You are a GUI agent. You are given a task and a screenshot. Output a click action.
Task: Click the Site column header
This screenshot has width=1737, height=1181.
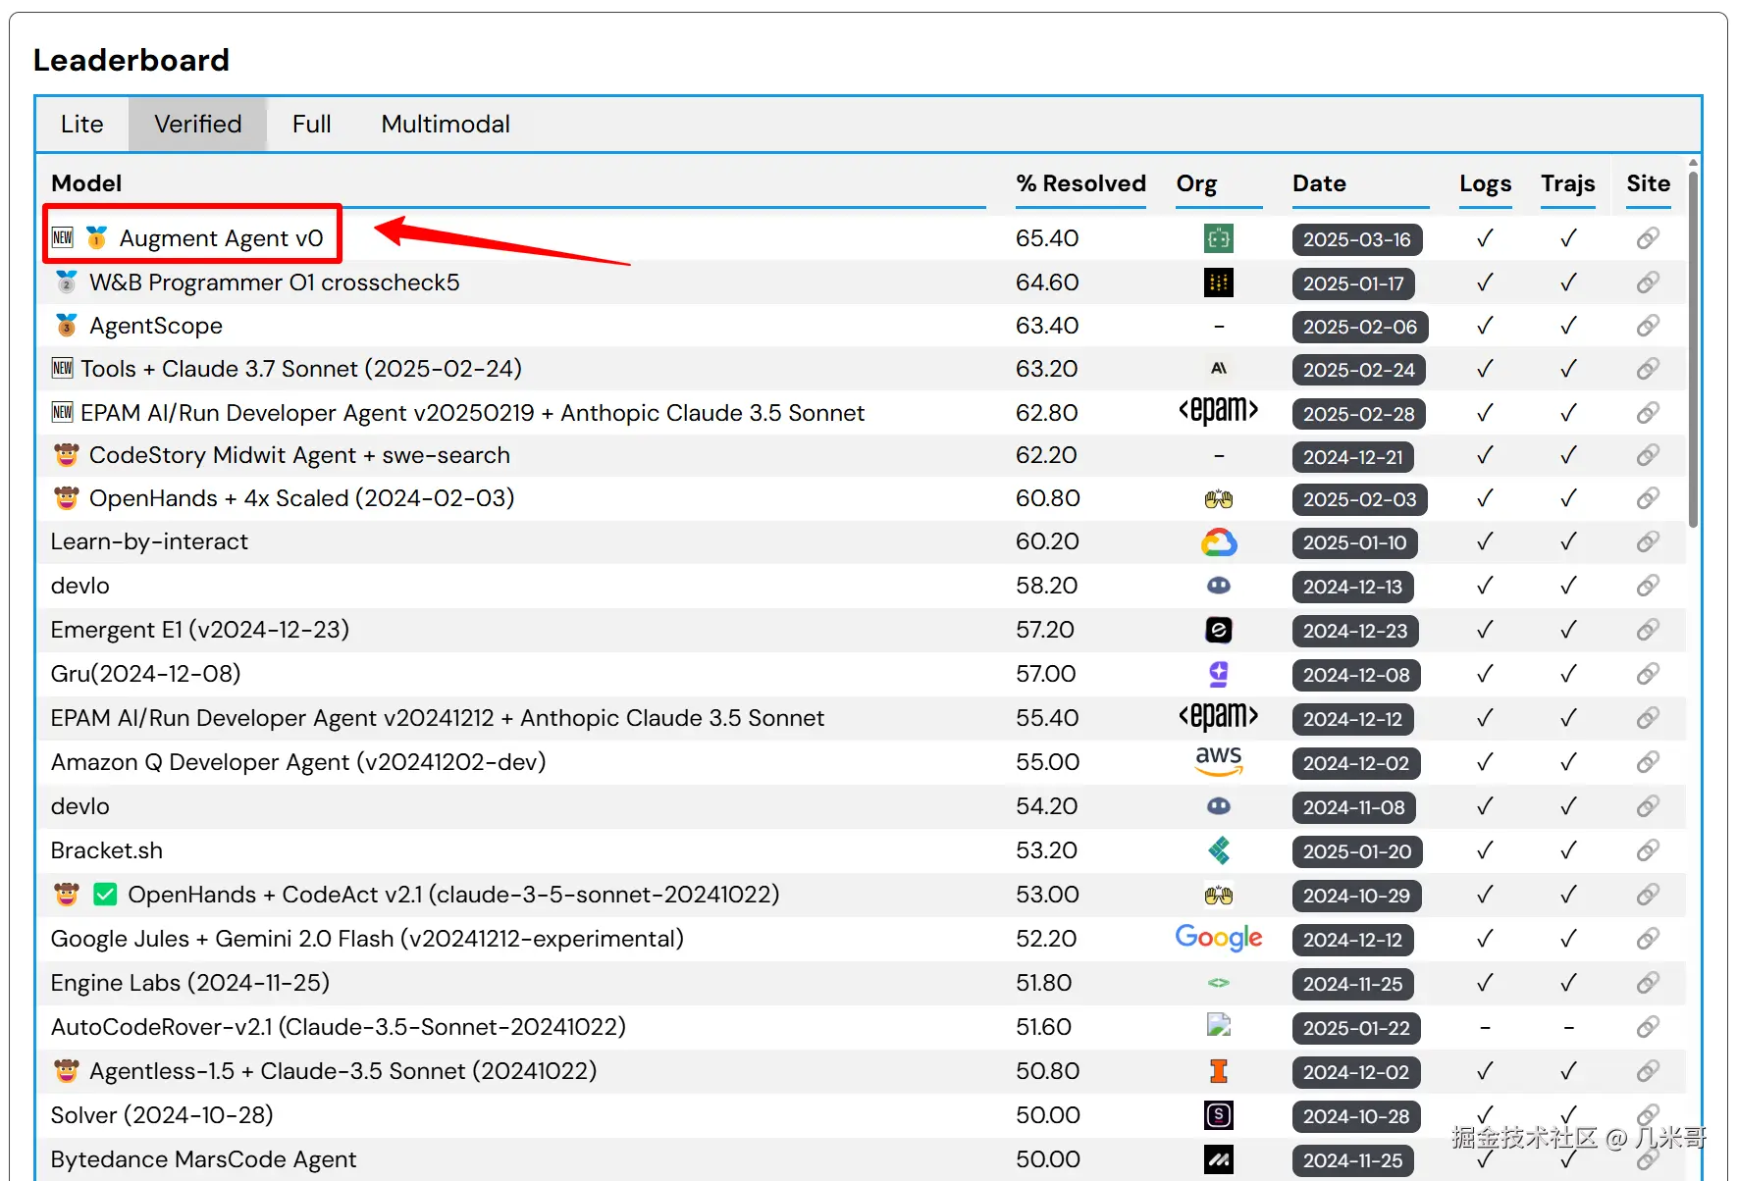[x=1648, y=183]
